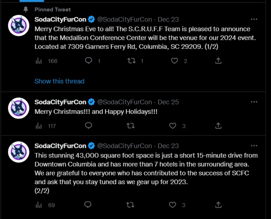This screenshot has height=219, width=271.
Task: Retweet the pinned venue announcement tweet
Action: [x=131, y=61]
